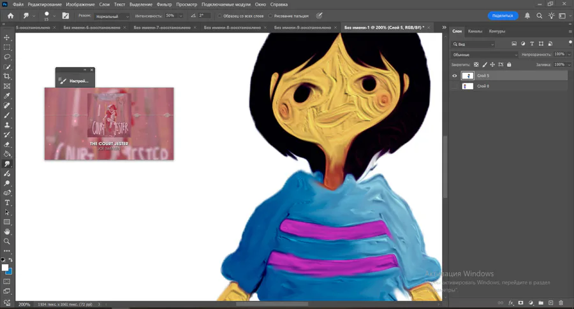Open the 'Режим' Нормальный dropdown
This screenshot has height=309, width=574.
click(x=112, y=16)
